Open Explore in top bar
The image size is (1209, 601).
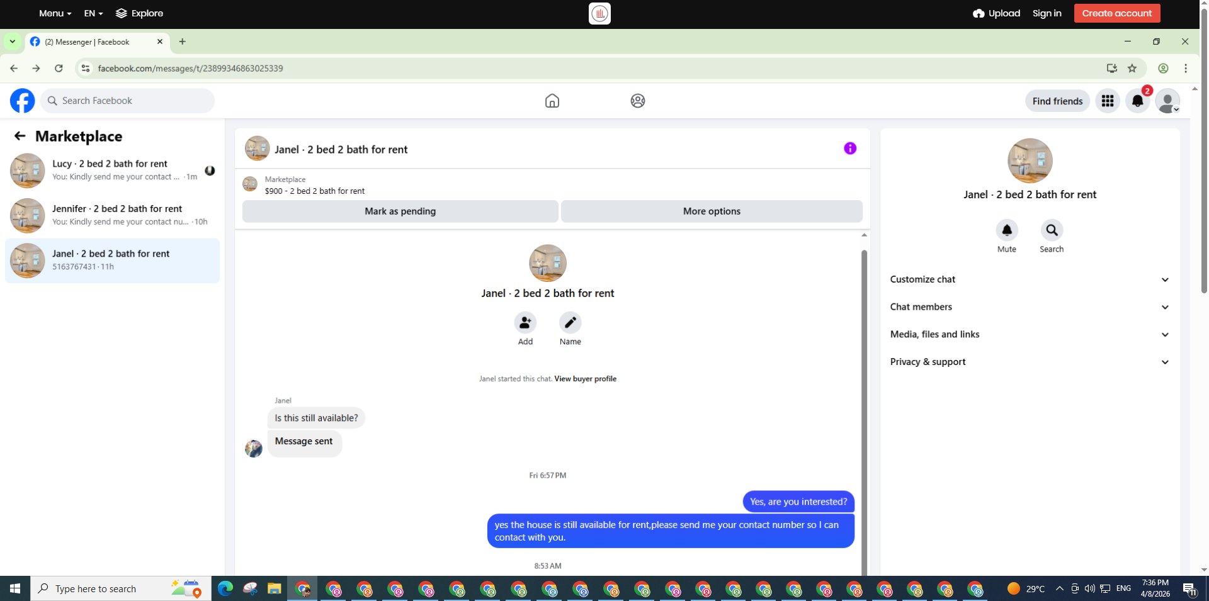tap(140, 13)
